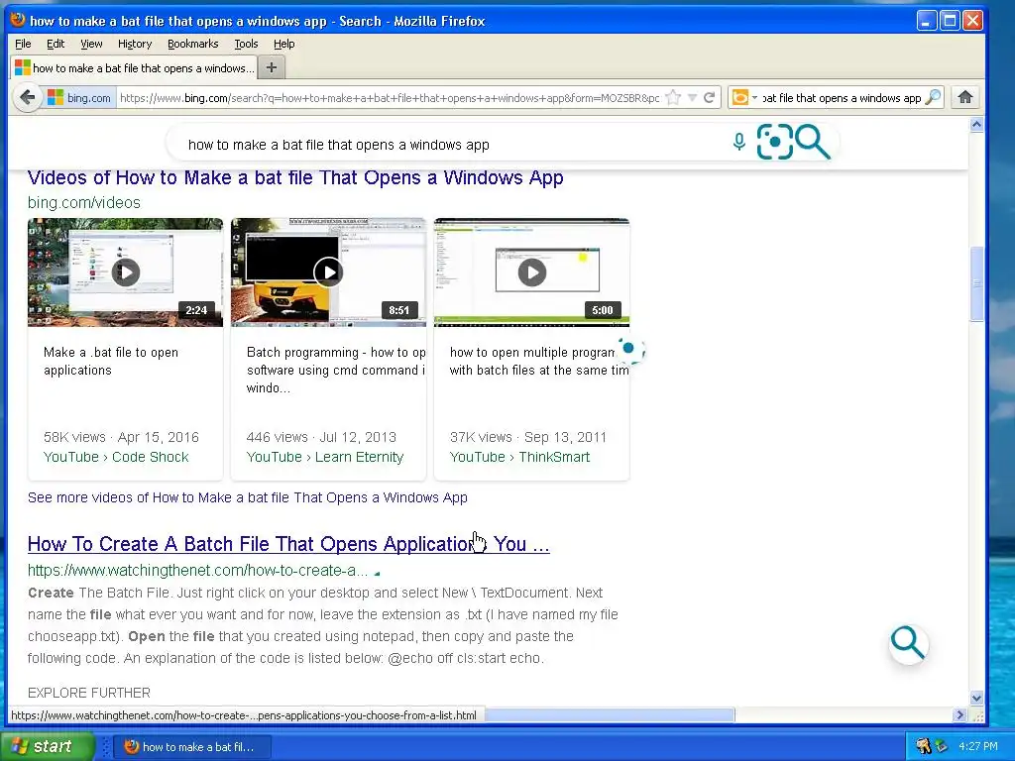Click the watchingthenet.com green URL
The width and height of the screenshot is (1015, 761).
pyautogui.click(x=197, y=571)
